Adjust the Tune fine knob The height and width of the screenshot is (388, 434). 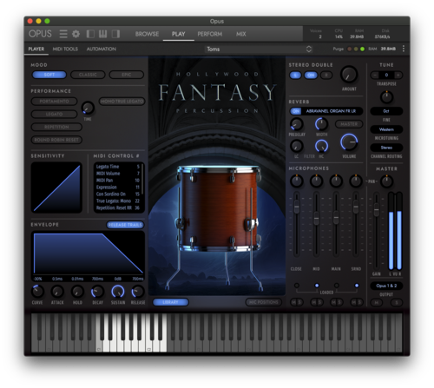pos(386,97)
